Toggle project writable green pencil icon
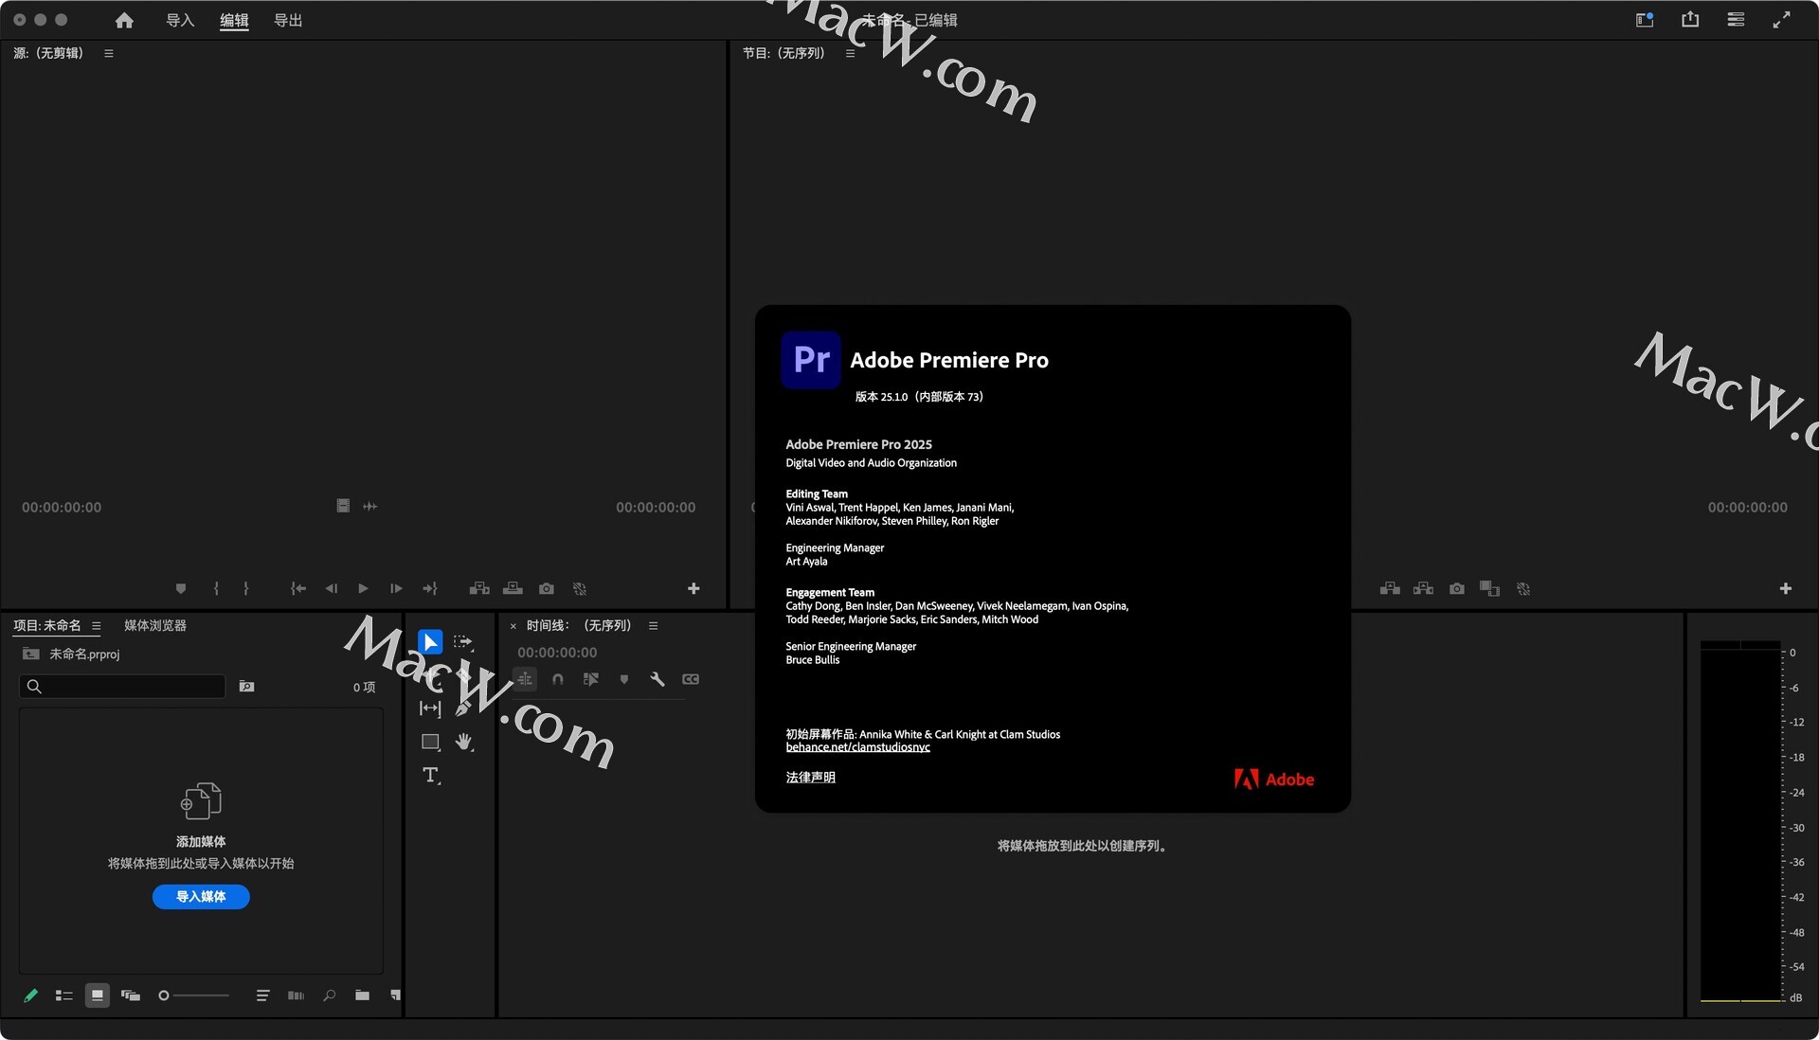The width and height of the screenshot is (1819, 1040). point(31,995)
